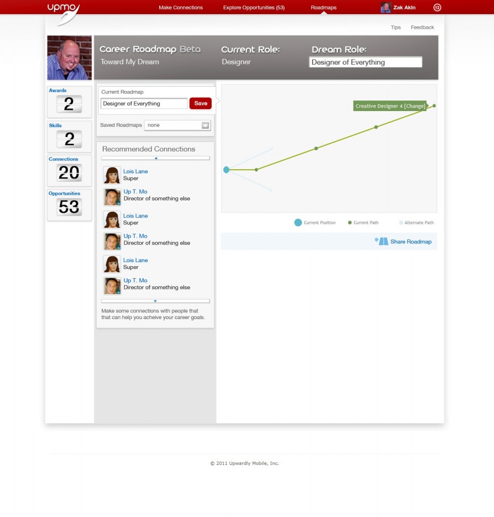
Task: Open the third Up T. Mo avatar
Action: tap(112, 286)
